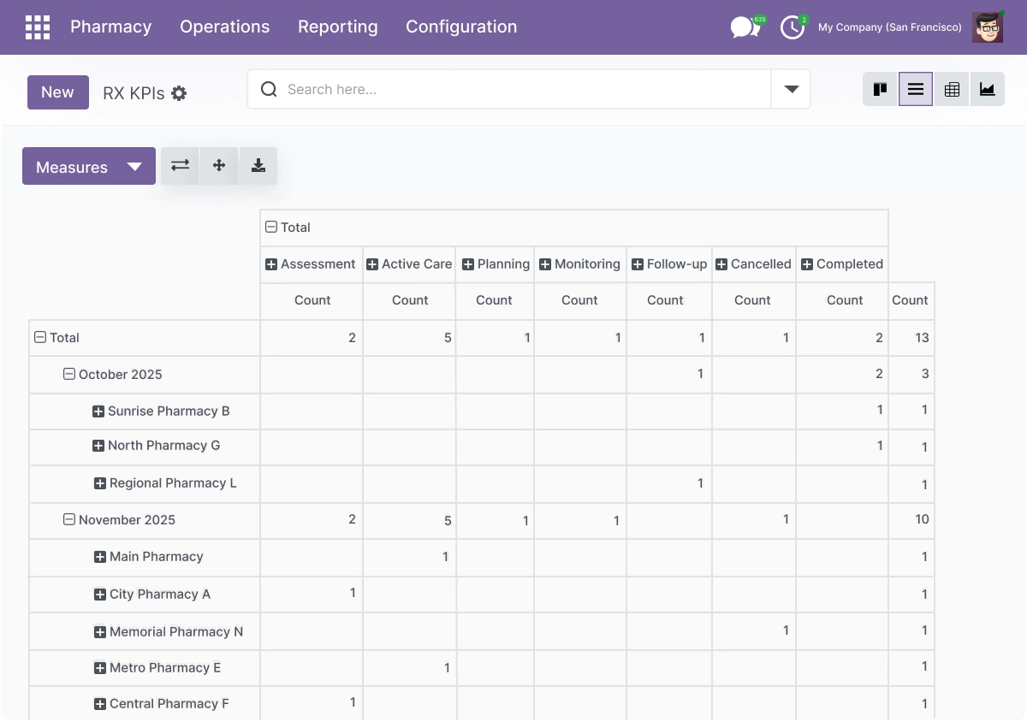
Task: Open the Measures dropdown
Action: 89,166
